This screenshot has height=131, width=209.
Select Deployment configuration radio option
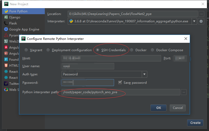click(48, 50)
